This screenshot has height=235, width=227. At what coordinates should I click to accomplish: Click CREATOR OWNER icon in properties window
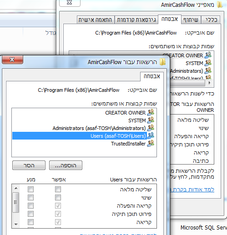tap(208, 55)
